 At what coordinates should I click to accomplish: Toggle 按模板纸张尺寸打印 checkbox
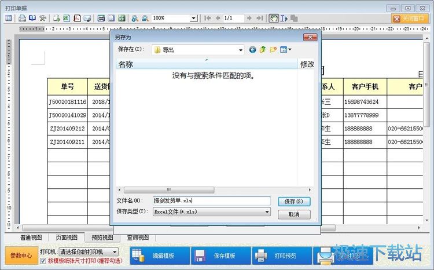coord(43,261)
